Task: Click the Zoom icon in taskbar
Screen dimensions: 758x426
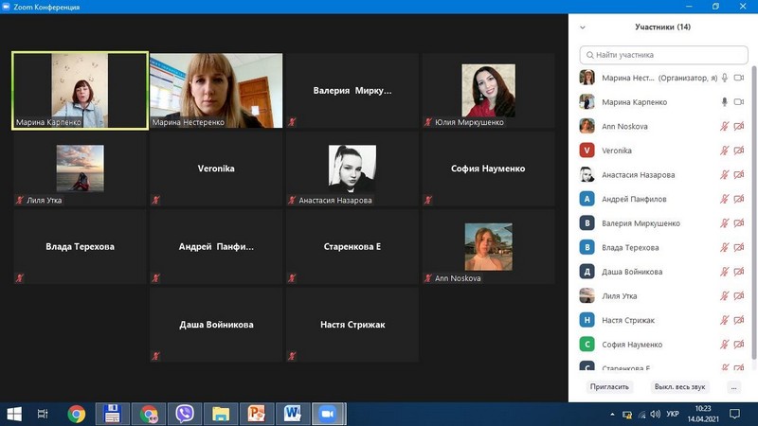Action: point(328,414)
